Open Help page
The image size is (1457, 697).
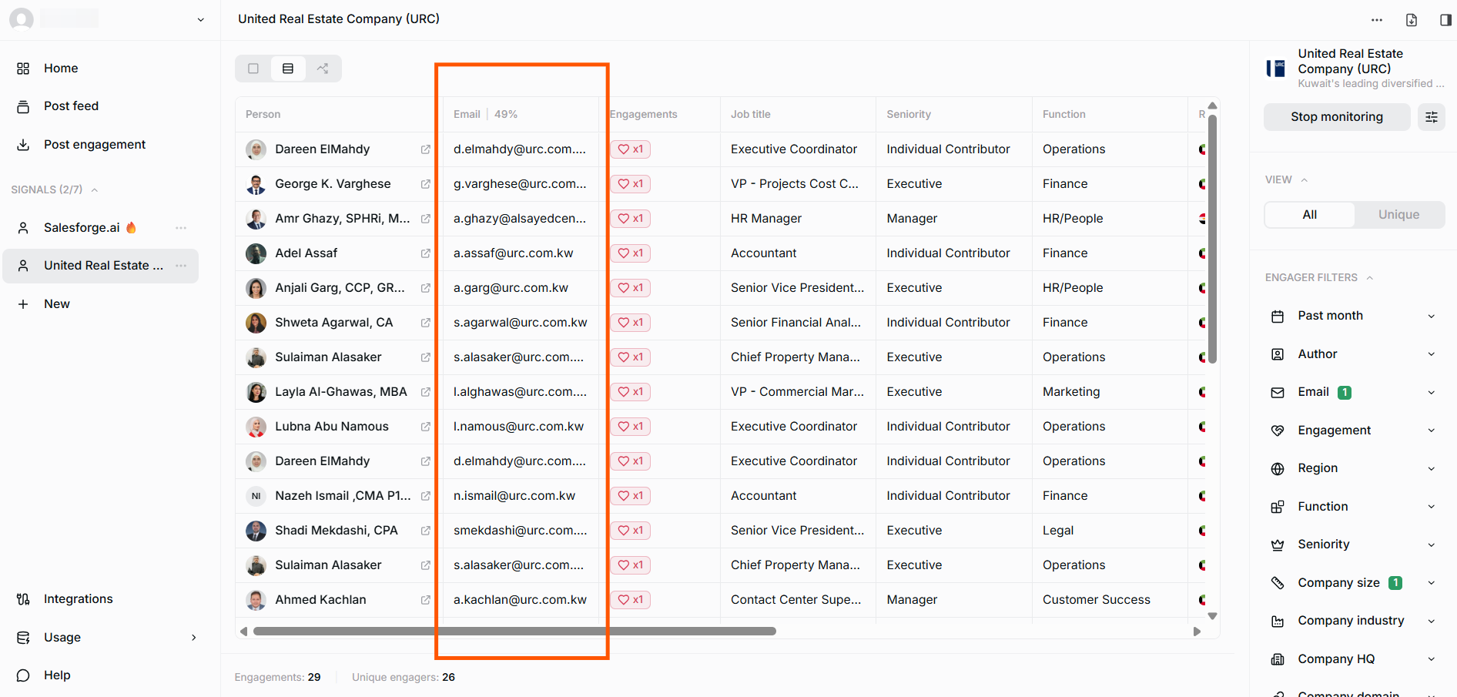57,675
